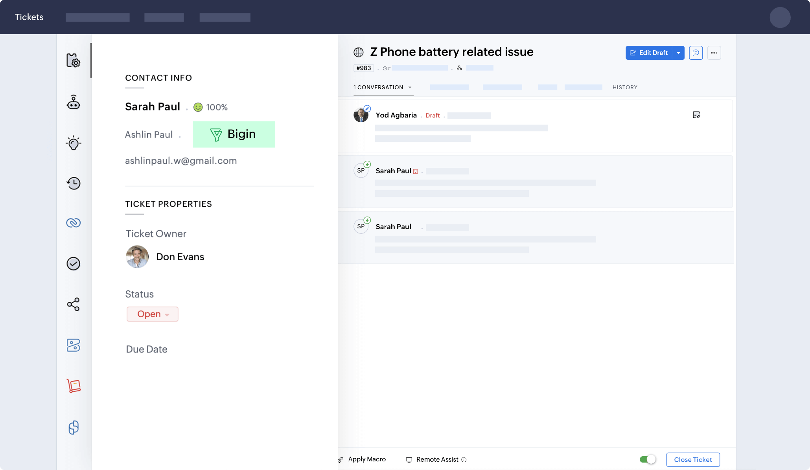Screen dimensions: 810x470
Task: Open the clock history sidebar icon
Action: point(73,183)
